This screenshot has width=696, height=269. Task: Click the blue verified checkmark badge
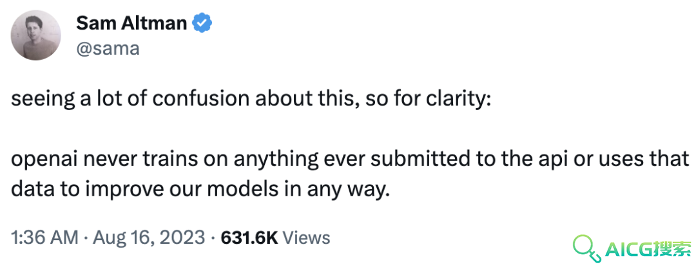coord(202,23)
